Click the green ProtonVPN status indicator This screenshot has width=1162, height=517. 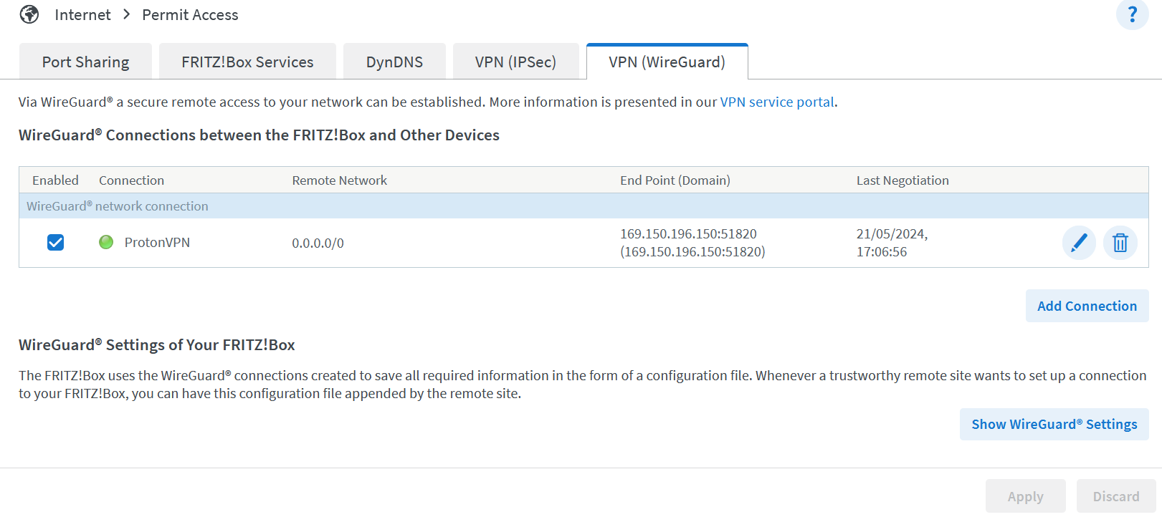tap(106, 242)
